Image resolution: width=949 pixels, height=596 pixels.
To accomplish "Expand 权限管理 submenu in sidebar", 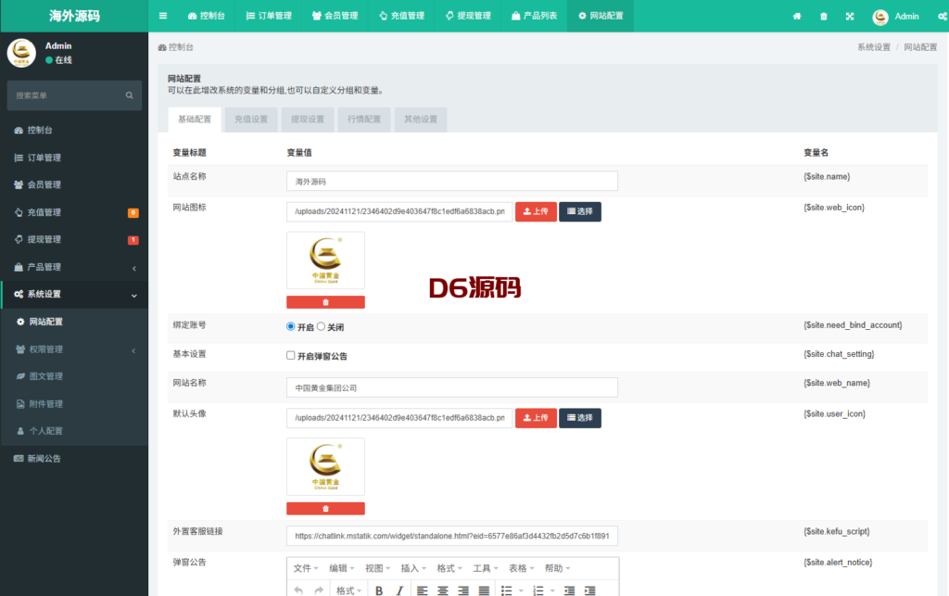I will pos(74,349).
